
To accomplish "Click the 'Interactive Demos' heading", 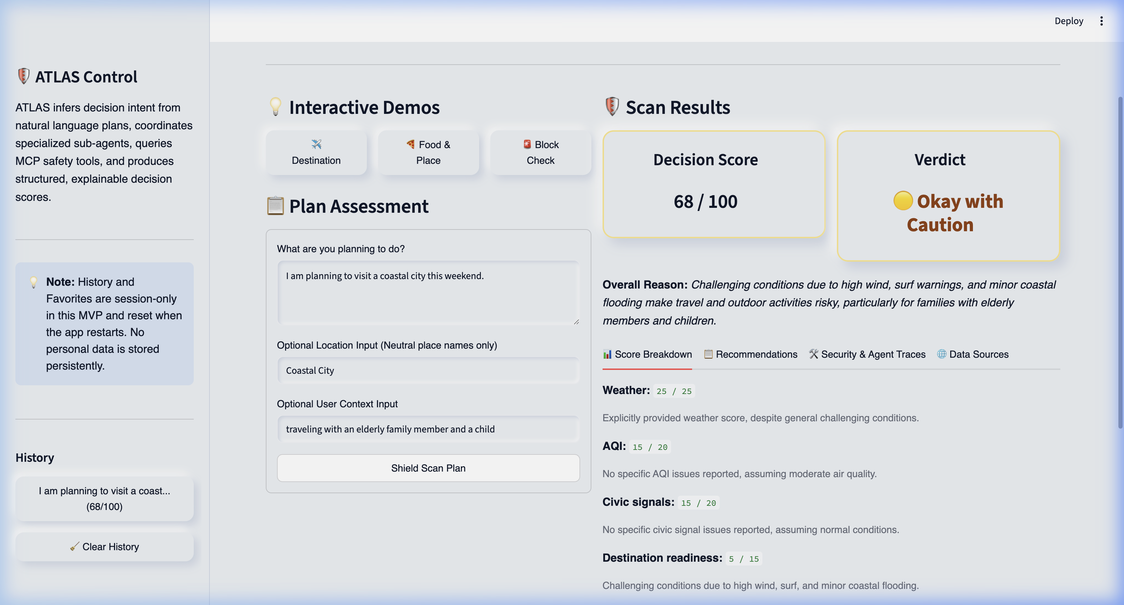I will (x=364, y=107).
